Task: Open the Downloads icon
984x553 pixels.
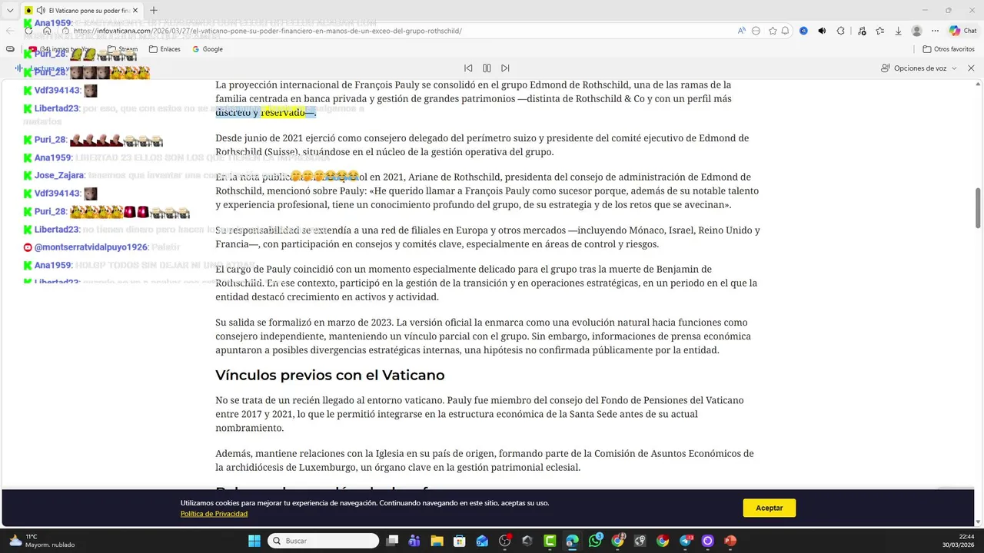Action: (898, 31)
